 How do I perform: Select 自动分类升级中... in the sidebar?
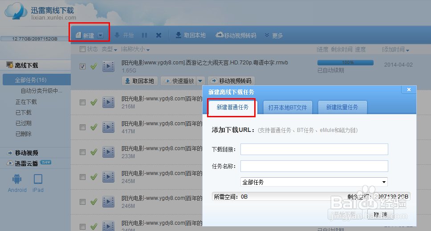[x=41, y=91]
